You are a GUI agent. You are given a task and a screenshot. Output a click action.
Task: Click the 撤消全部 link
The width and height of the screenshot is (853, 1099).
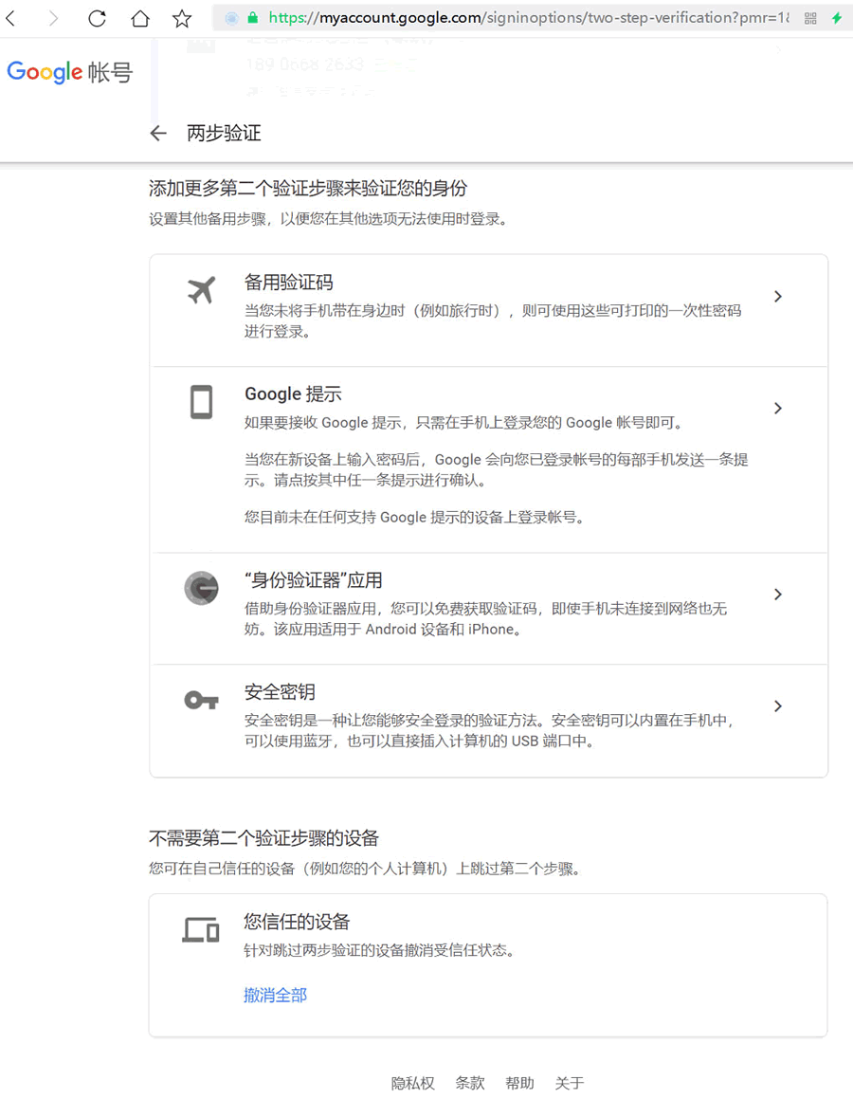click(x=275, y=996)
